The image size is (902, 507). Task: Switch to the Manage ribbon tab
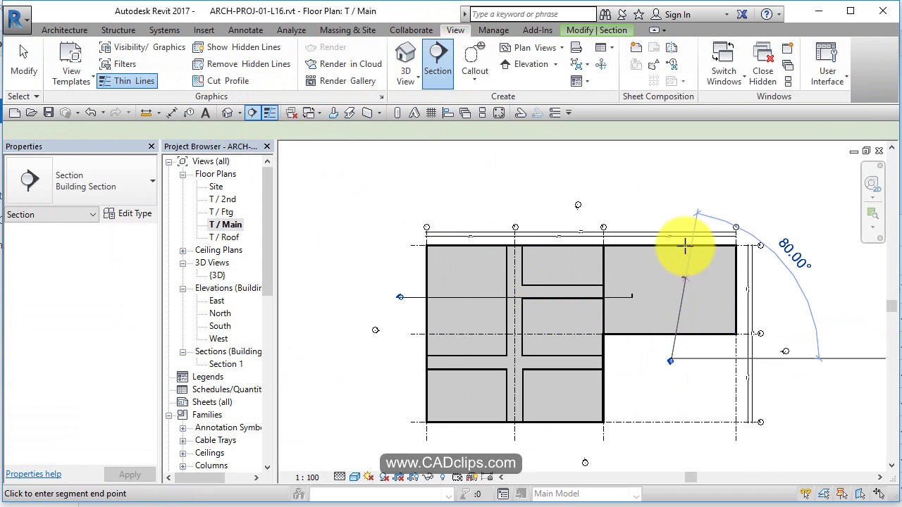(493, 30)
